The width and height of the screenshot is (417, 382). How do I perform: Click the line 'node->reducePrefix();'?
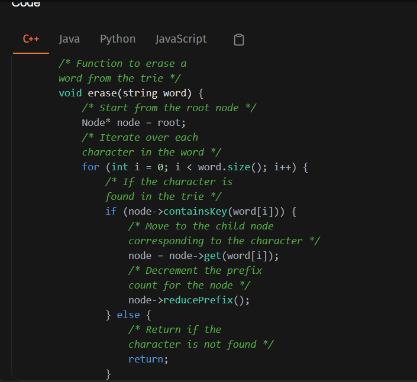pos(189,300)
